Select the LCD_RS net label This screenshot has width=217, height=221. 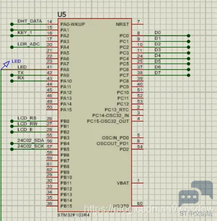(x=27, y=118)
